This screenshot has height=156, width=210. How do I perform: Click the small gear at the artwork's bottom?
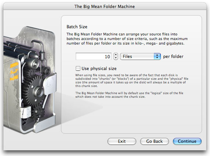click(37, 112)
